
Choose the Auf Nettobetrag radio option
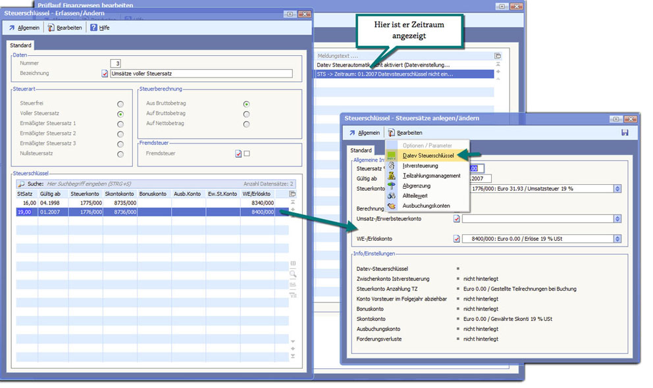[x=246, y=124]
